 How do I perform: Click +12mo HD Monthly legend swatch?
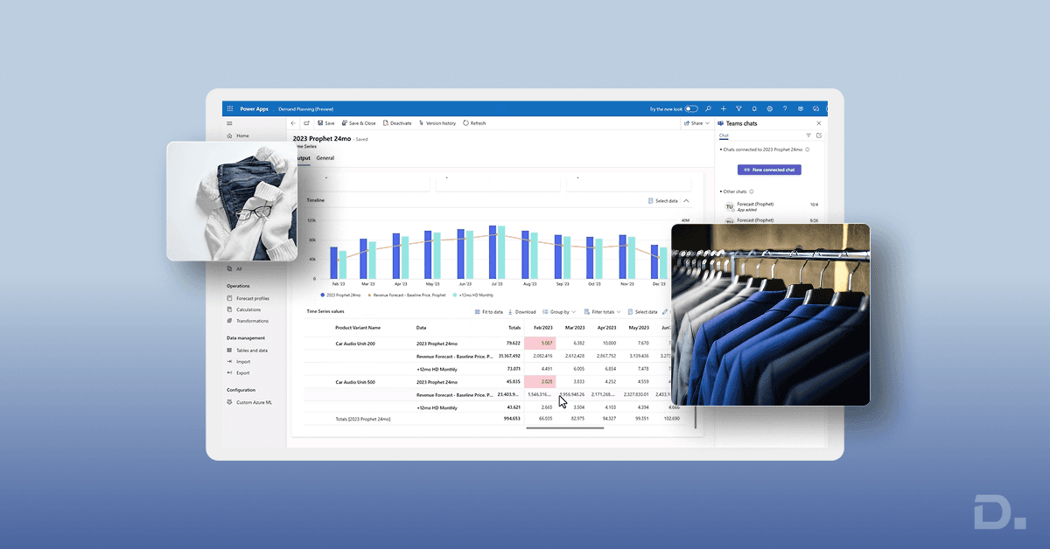click(454, 295)
